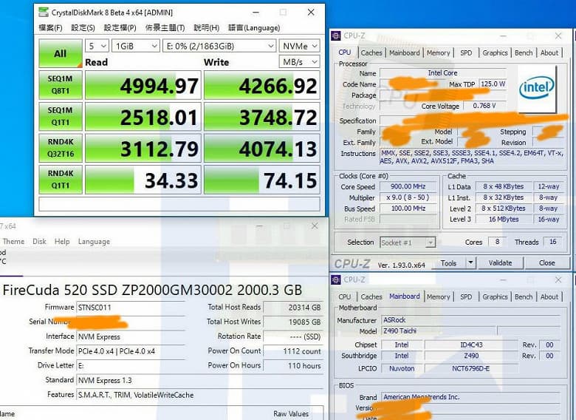Start the SEQ1M Q8T1 test
The width and height of the screenshot is (576, 420).
coord(61,85)
